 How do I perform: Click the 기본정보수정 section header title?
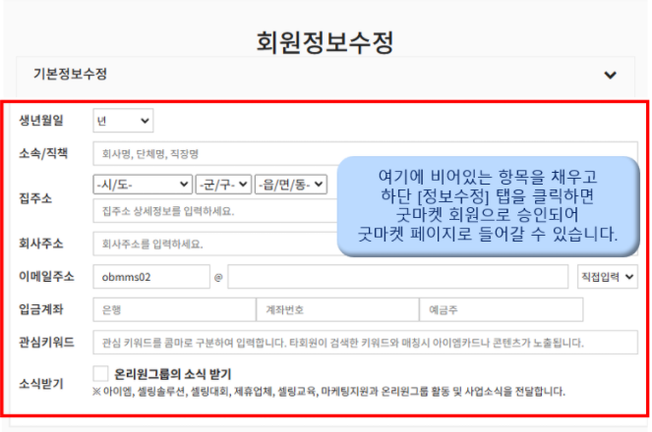(70, 75)
